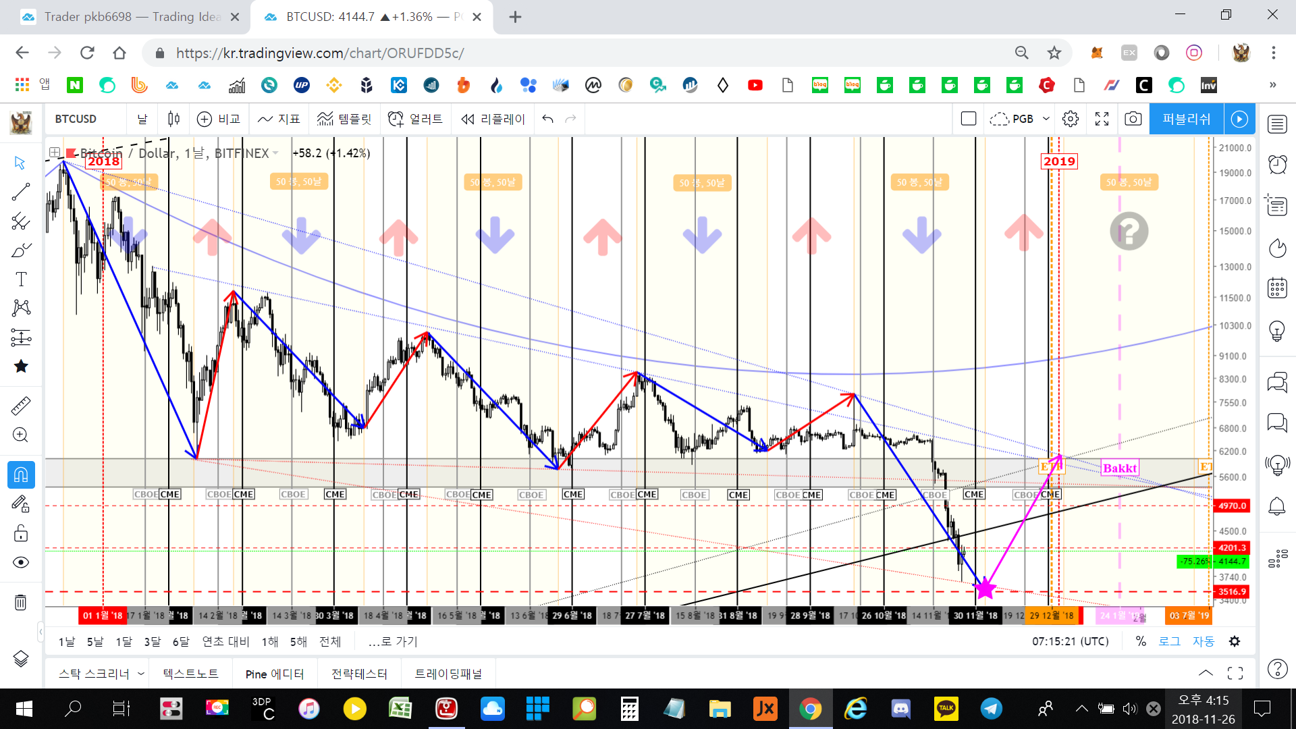Set time range to 3달
The width and height of the screenshot is (1296, 729).
click(x=152, y=641)
